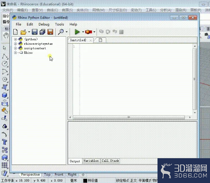The width and height of the screenshot is (210, 183).
Task: Click the orange Save As icon
Action: (50, 32)
